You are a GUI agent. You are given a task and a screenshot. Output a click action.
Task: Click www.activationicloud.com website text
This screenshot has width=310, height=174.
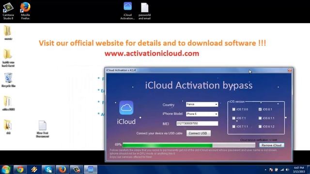click(152, 53)
